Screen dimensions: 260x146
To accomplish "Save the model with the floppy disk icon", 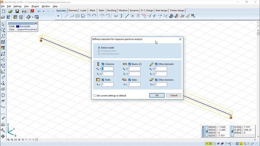I will tap(17, 11).
